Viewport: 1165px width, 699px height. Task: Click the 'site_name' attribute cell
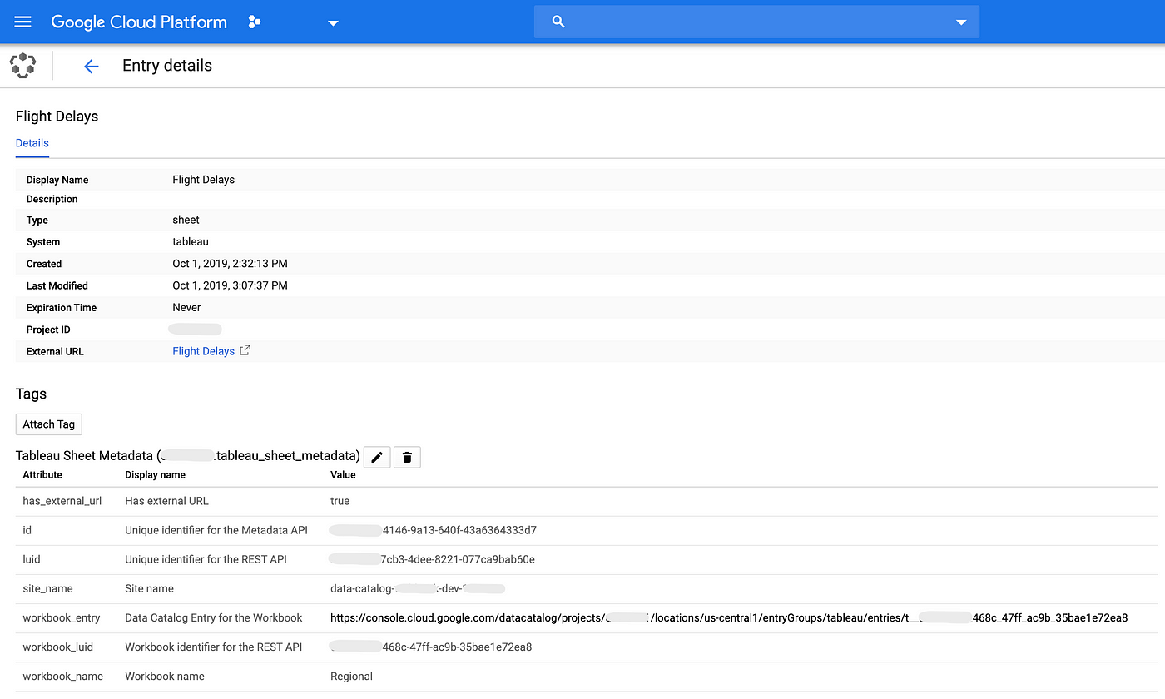pyautogui.click(x=47, y=588)
